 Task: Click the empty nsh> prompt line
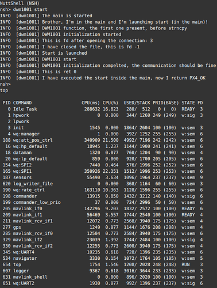(x=5, y=84)
